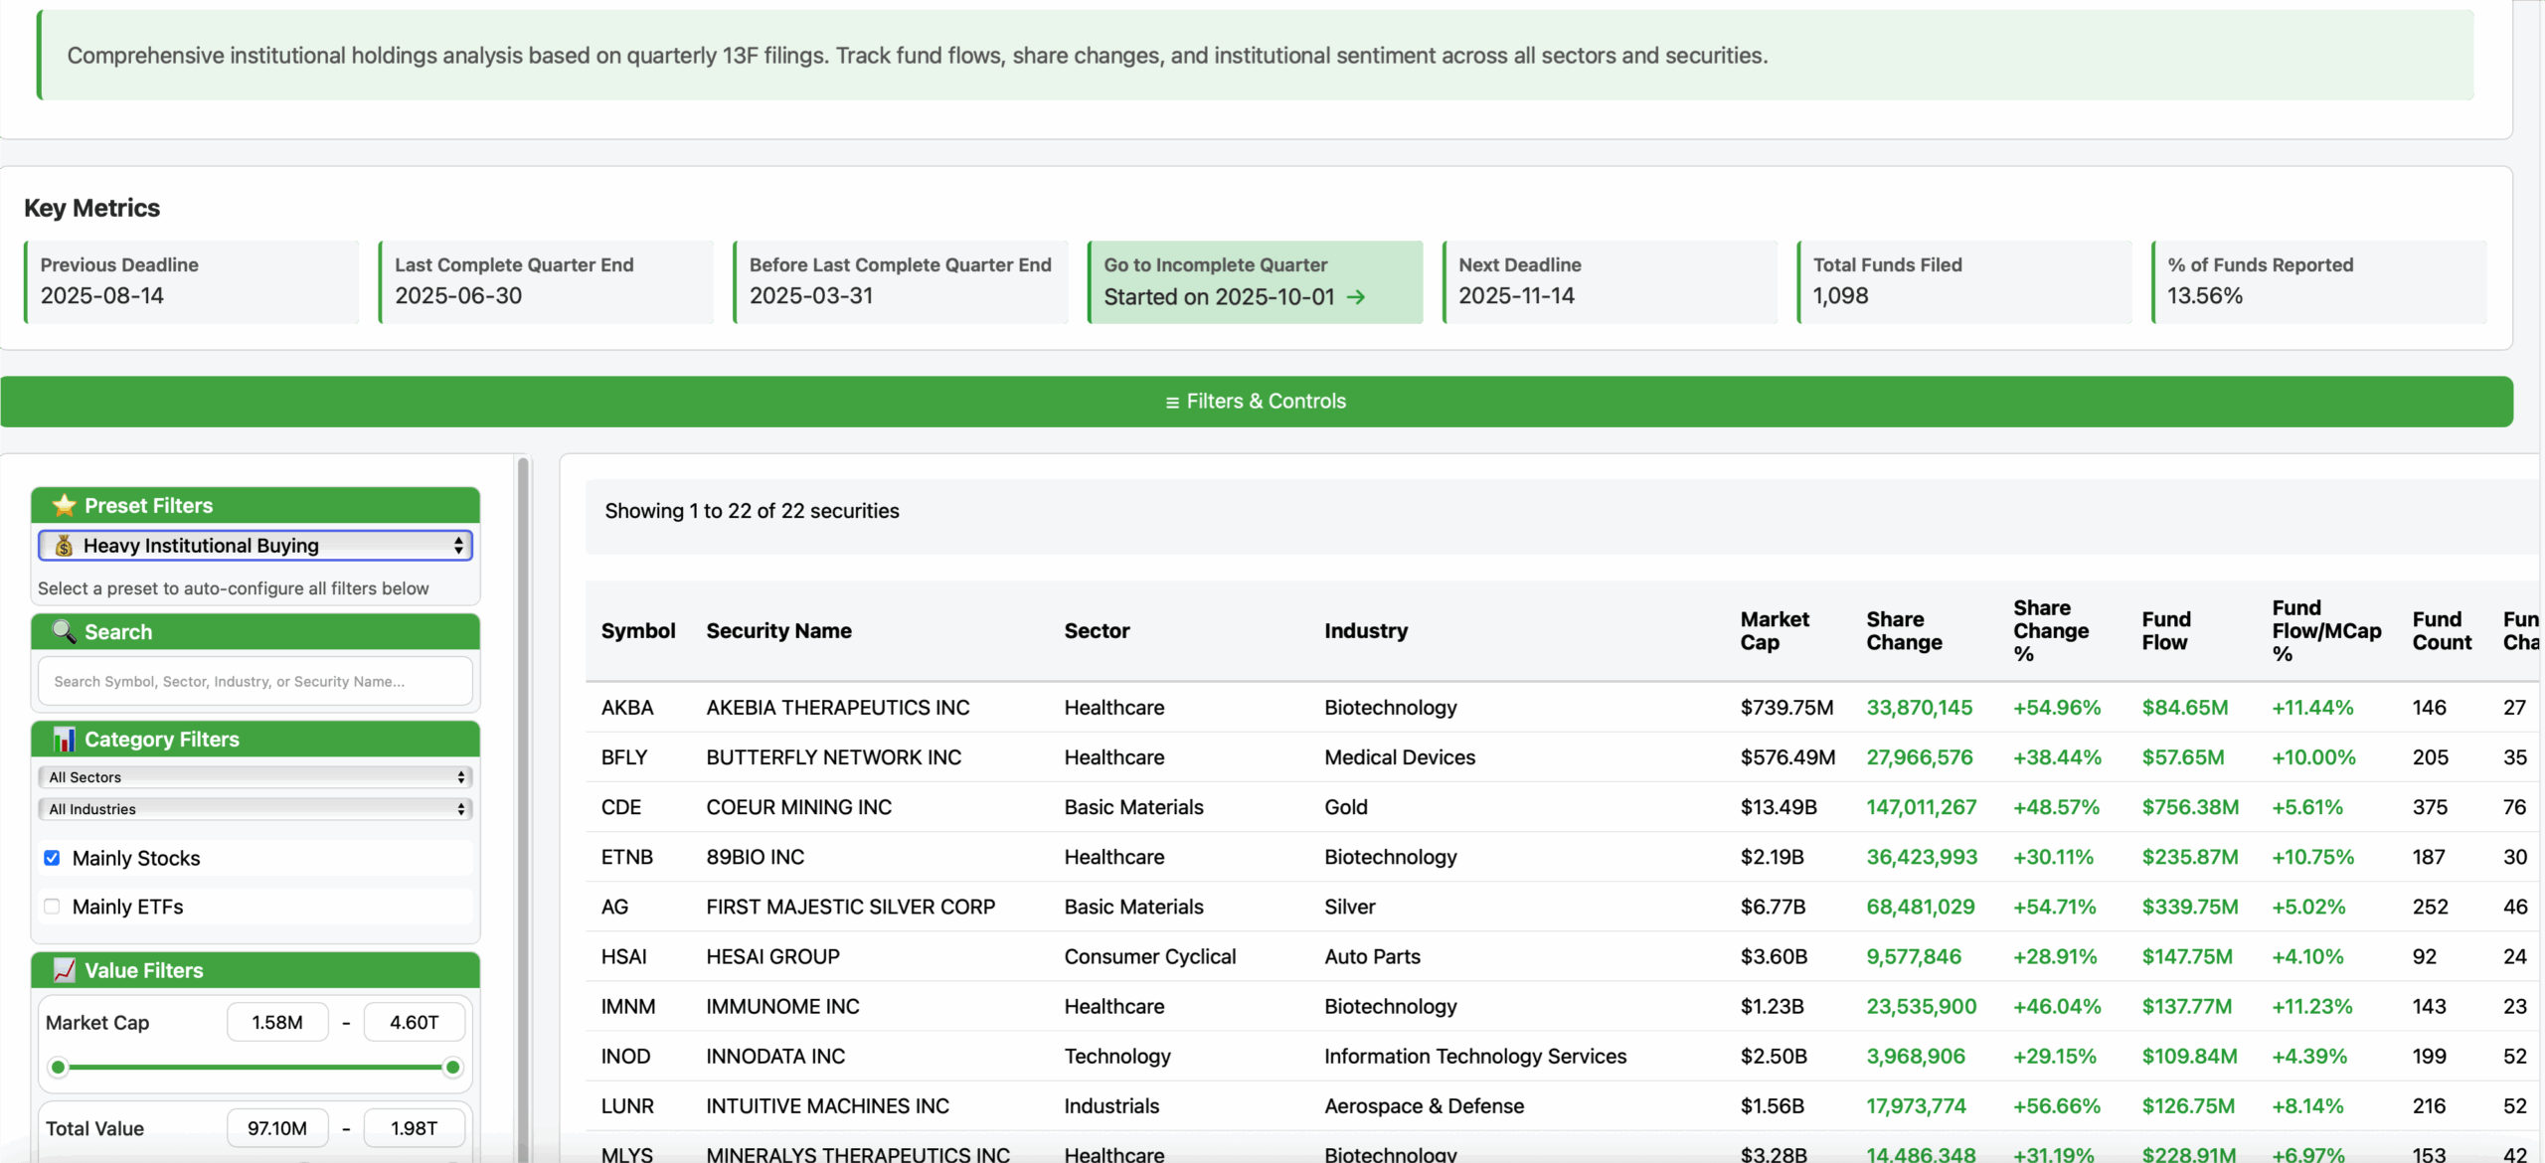The height and width of the screenshot is (1163, 2545).
Task: Expand the All Sectors dropdown
Action: pos(255,777)
